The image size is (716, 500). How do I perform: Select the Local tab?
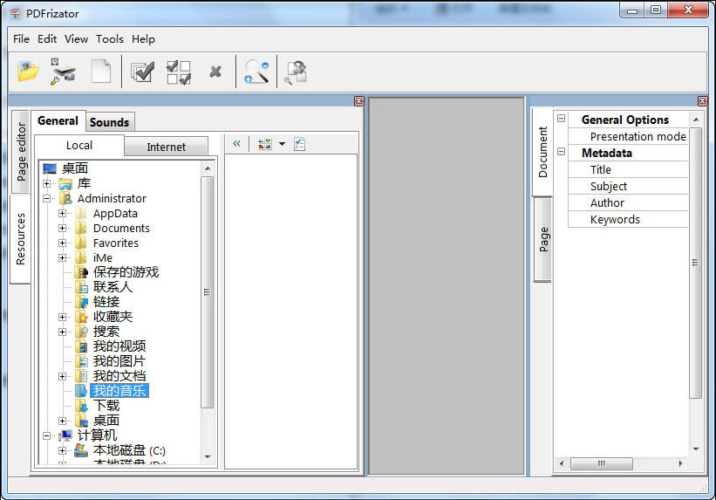79,146
